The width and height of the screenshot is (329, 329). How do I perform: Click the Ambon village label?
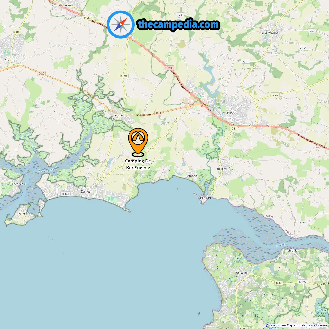(120, 115)
